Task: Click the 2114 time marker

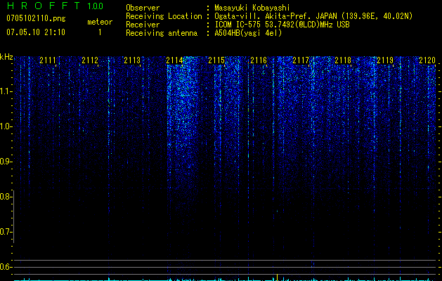Action: (x=174, y=60)
